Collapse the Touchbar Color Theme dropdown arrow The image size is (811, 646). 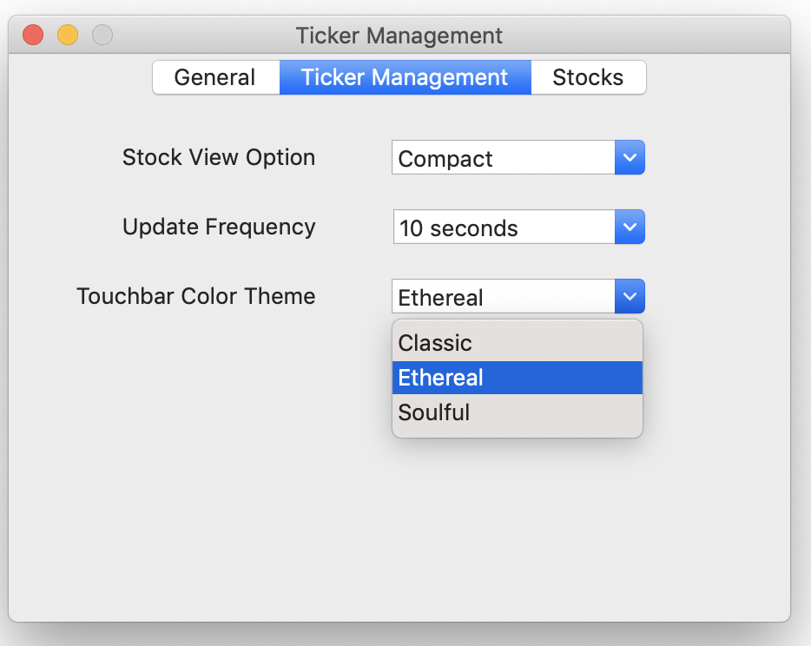coord(630,297)
